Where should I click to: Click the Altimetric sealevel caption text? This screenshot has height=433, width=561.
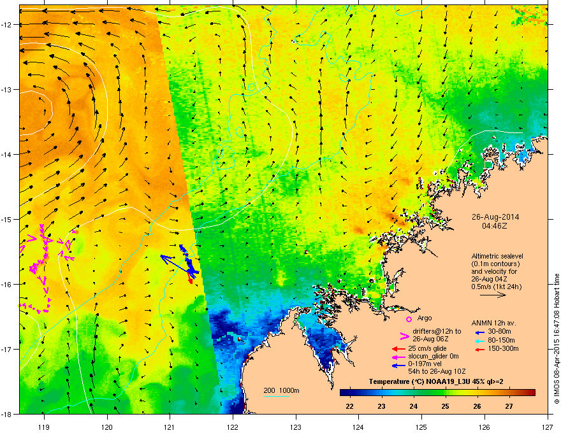click(x=497, y=256)
